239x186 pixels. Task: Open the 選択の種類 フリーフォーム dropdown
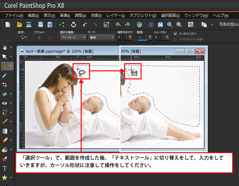point(73,38)
